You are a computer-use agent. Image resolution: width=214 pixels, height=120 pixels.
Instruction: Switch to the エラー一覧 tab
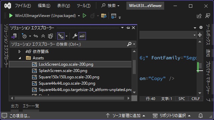(x=31, y=106)
